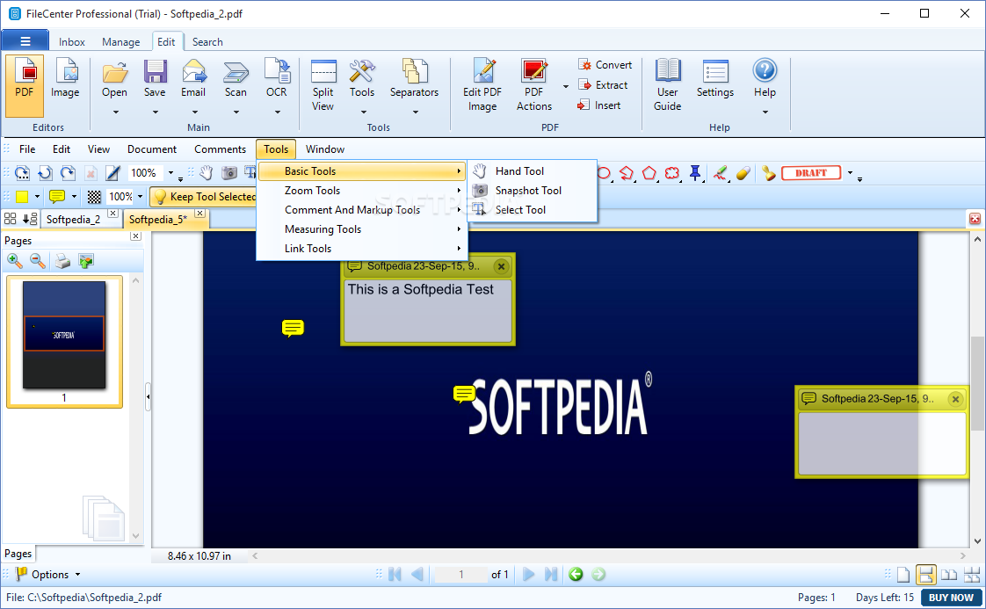Switch to the Manage ribbon tab
Viewport: 986px width, 609px height.
120,42
